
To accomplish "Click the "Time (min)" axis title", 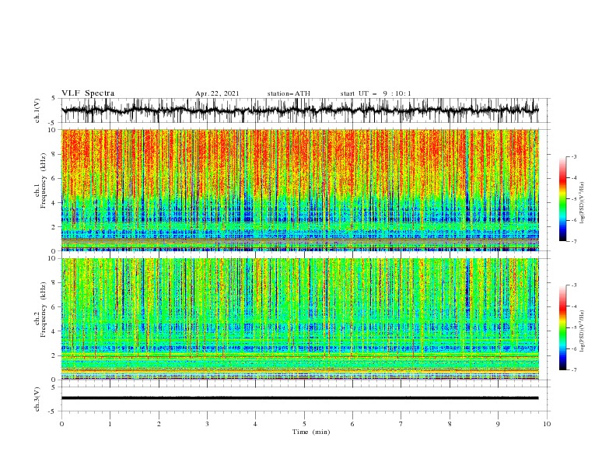I will coord(311,432).
